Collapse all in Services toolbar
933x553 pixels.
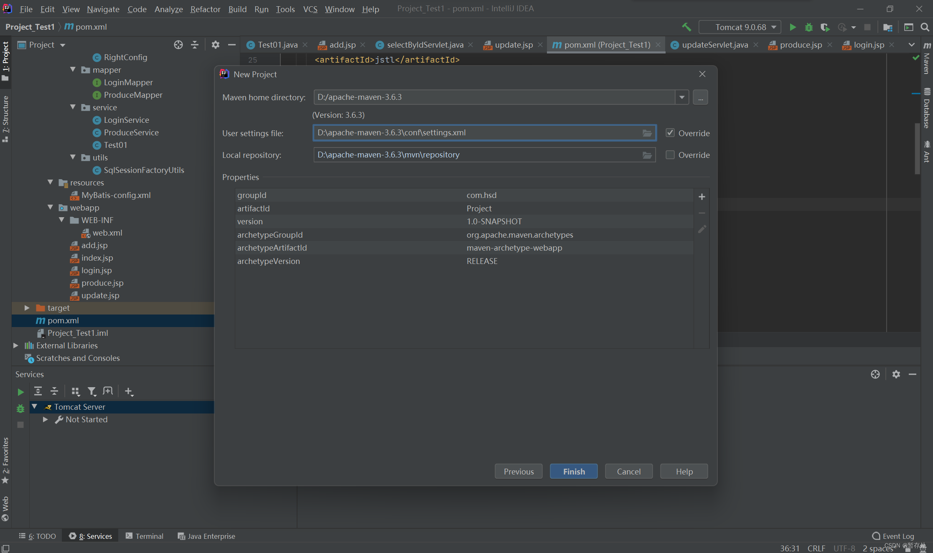pos(54,391)
